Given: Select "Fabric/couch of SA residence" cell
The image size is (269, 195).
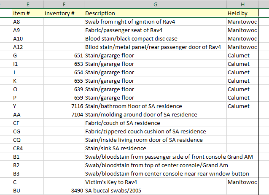Looking at the screenshot, I should 155,123.
